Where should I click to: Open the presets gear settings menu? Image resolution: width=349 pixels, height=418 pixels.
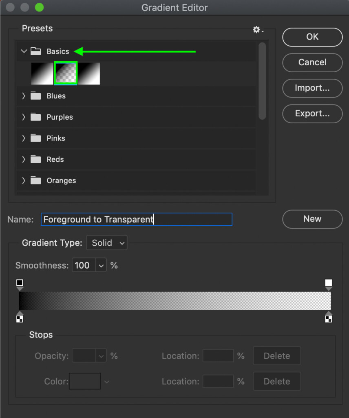coord(257,29)
